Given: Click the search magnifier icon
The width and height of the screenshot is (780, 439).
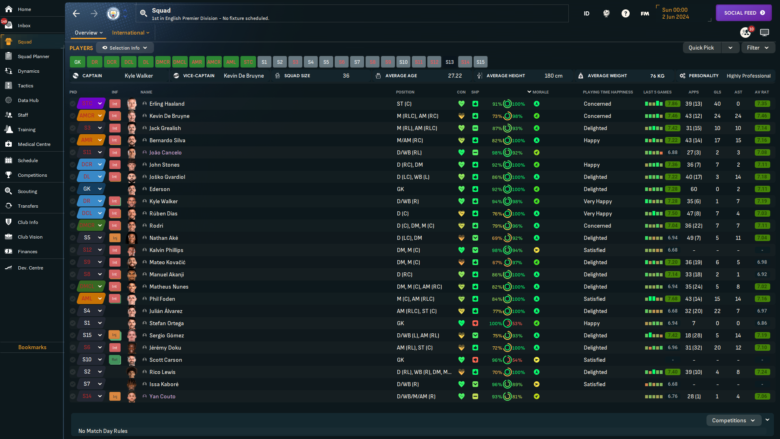Looking at the screenshot, I should [x=143, y=13].
